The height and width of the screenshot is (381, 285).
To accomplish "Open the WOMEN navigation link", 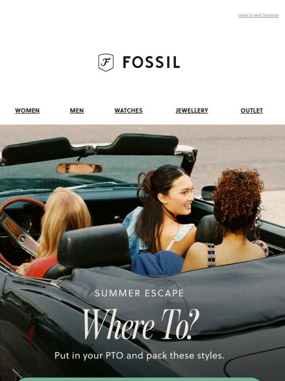I will coord(27,111).
